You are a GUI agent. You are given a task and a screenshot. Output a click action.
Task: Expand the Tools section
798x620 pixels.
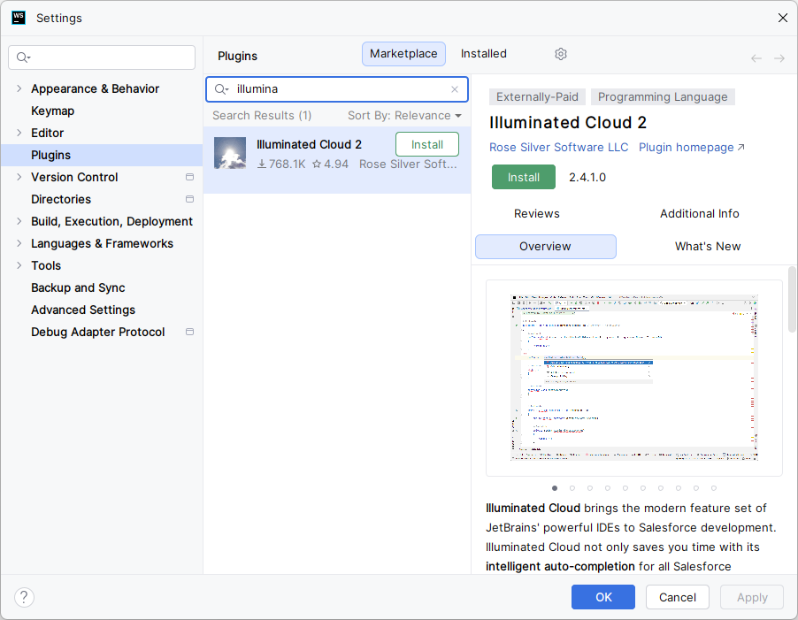click(x=19, y=265)
